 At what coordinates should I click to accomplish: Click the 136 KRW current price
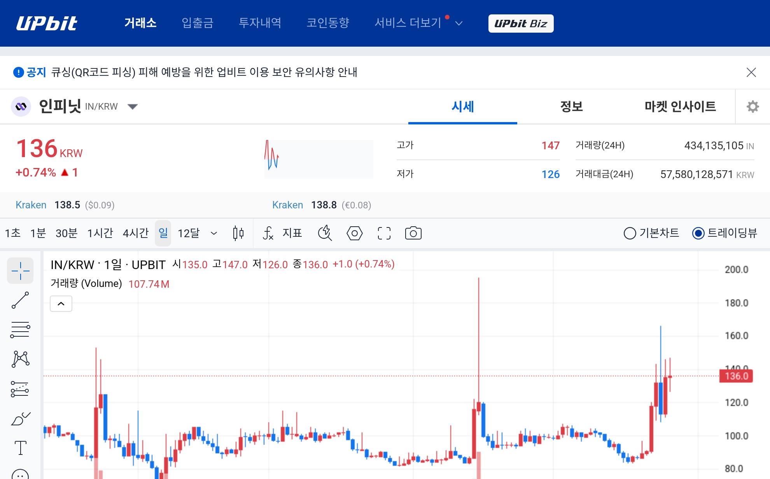[x=49, y=149]
